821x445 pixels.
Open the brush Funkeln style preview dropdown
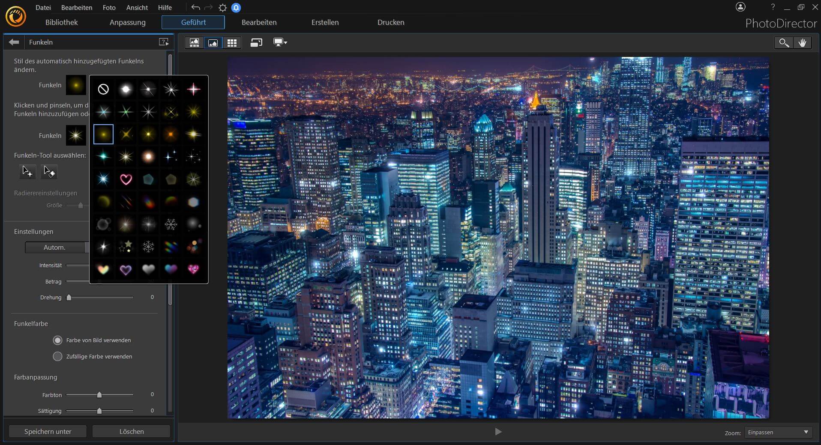click(x=76, y=135)
